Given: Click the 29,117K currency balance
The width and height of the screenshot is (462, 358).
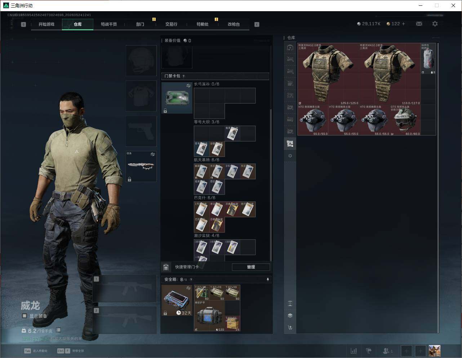Looking at the screenshot, I should pos(369,24).
